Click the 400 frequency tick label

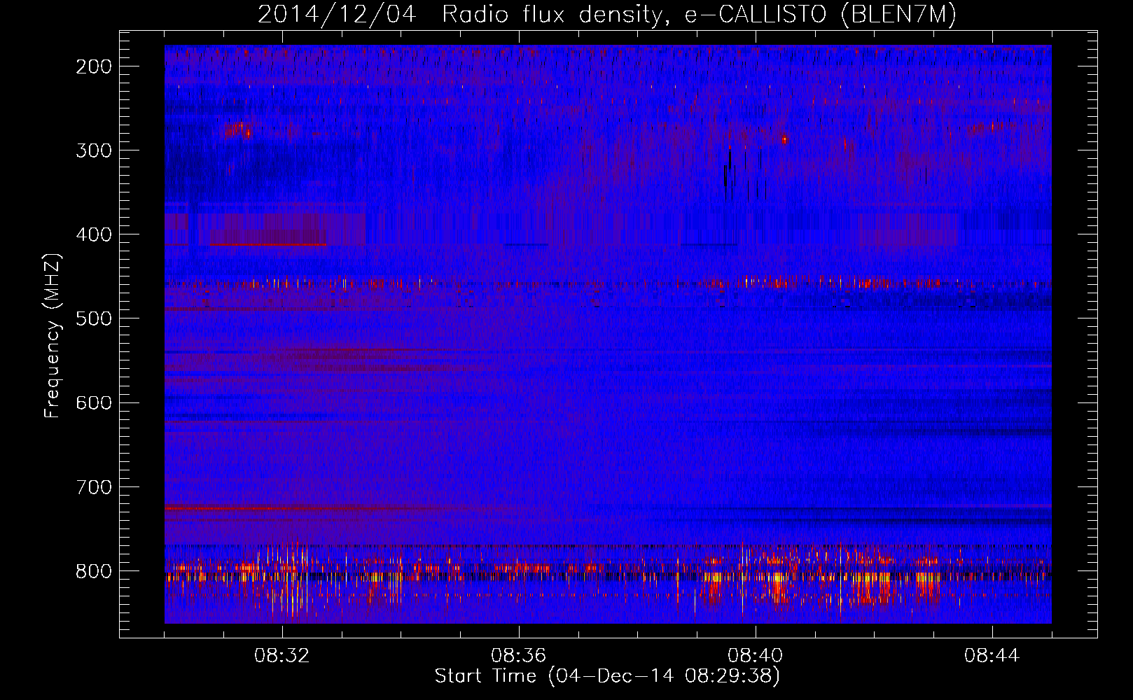[94, 234]
